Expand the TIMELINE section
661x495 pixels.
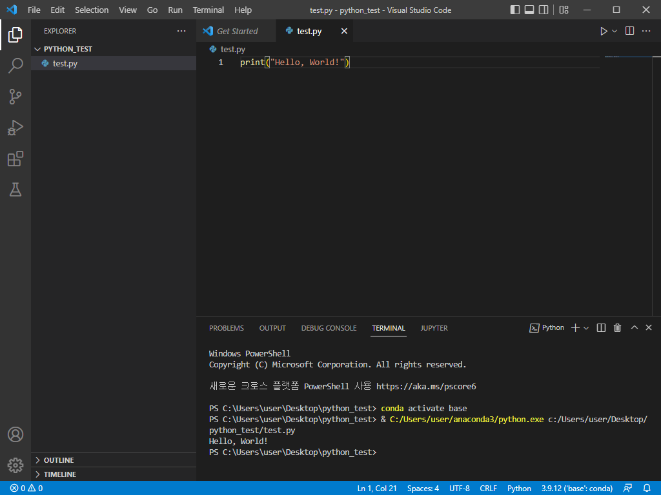coord(114,474)
